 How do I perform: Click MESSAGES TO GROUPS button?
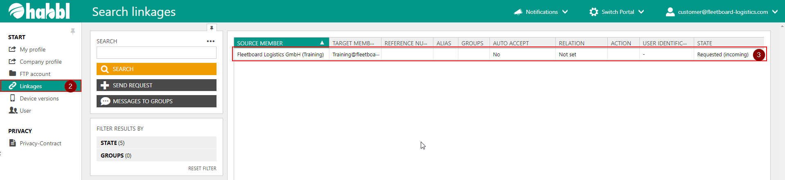(x=156, y=101)
